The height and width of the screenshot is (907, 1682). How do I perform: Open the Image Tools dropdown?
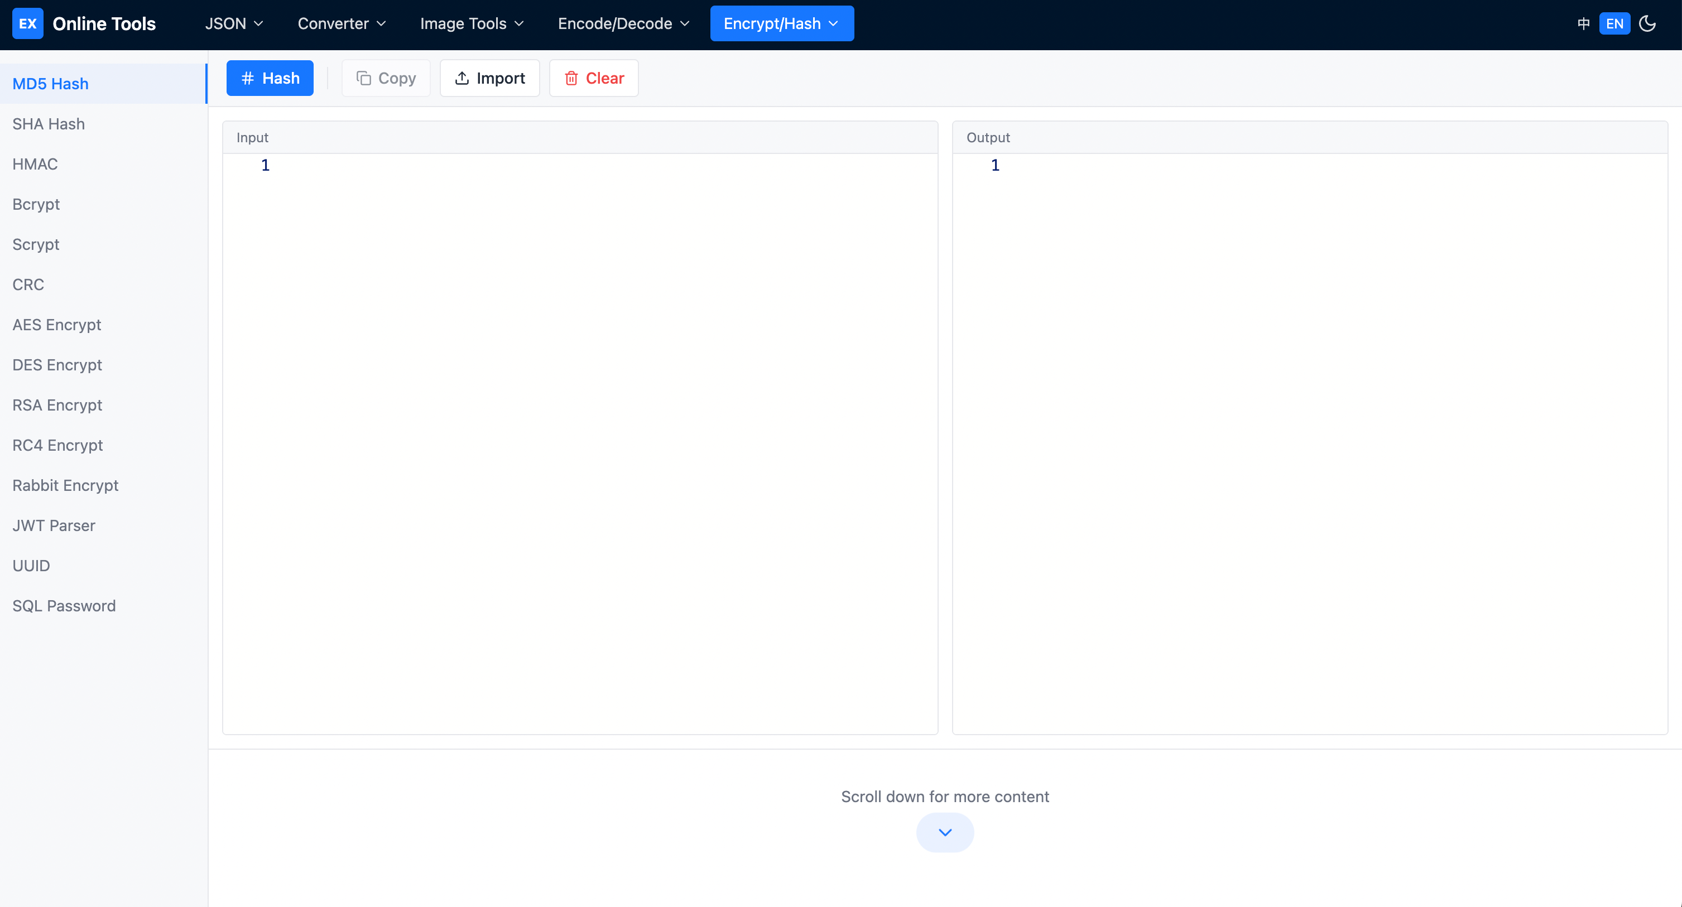pos(472,23)
